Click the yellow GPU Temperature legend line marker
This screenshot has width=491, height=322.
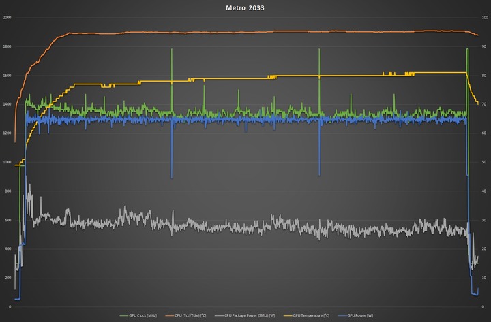(x=288, y=315)
